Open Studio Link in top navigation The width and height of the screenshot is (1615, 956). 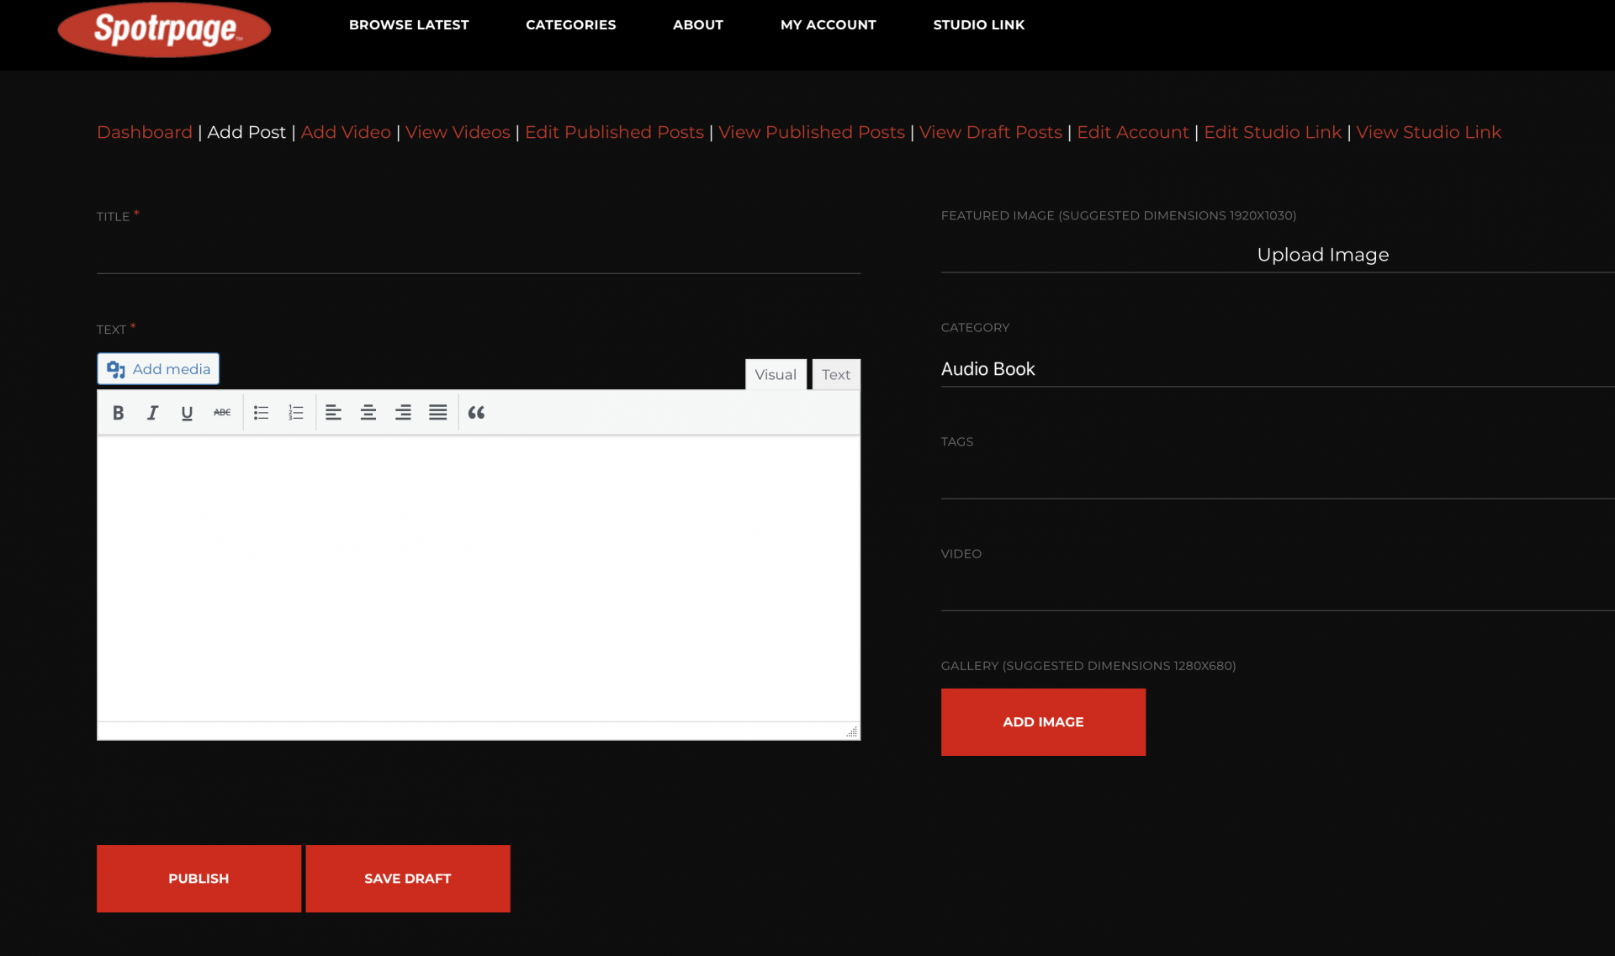click(979, 25)
